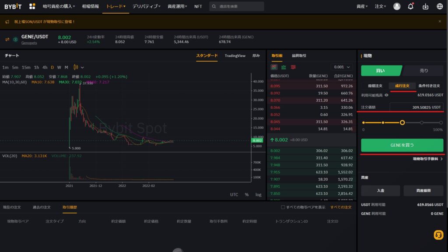The width and height of the screenshot is (448, 252).
Task: Open the apps grid menu icon
Action: click(x=32, y=6)
